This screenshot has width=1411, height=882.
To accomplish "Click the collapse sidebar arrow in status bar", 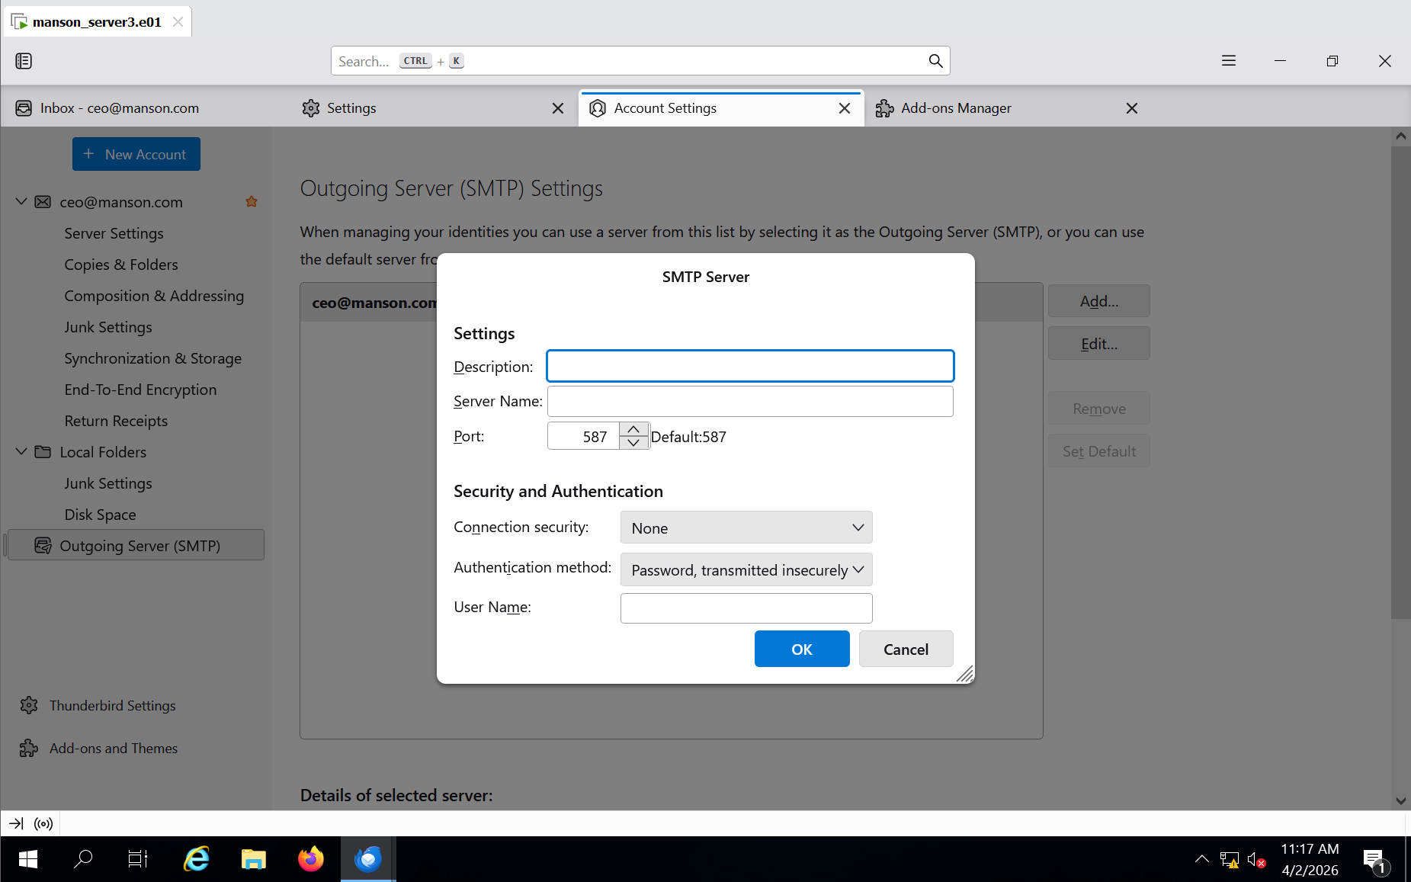I will pyautogui.click(x=16, y=823).
